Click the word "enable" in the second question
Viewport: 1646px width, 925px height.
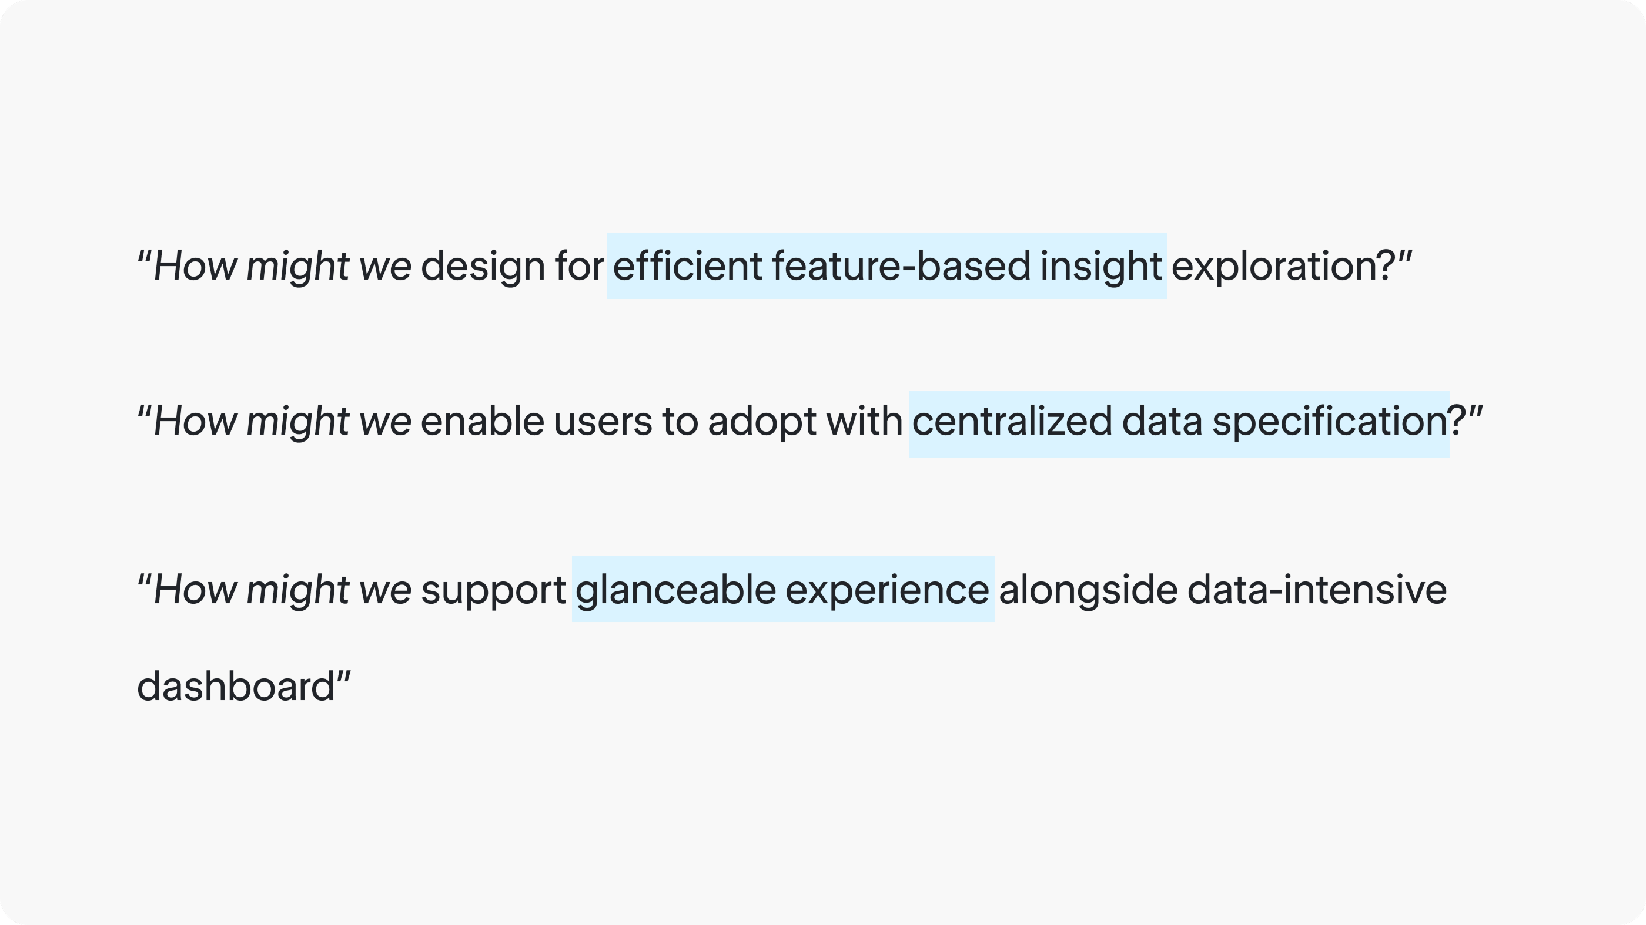click(483, 421)
